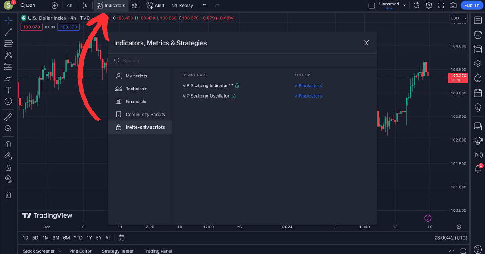Image resolution: width=485 pixels, height=254 pixels.
Task: Toggle magnet mode
Action: click(x=9, y=144)
